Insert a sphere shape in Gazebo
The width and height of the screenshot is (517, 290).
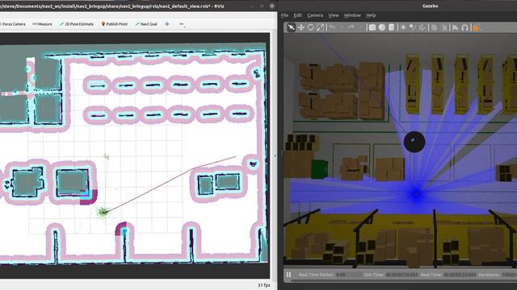(382, 27)
